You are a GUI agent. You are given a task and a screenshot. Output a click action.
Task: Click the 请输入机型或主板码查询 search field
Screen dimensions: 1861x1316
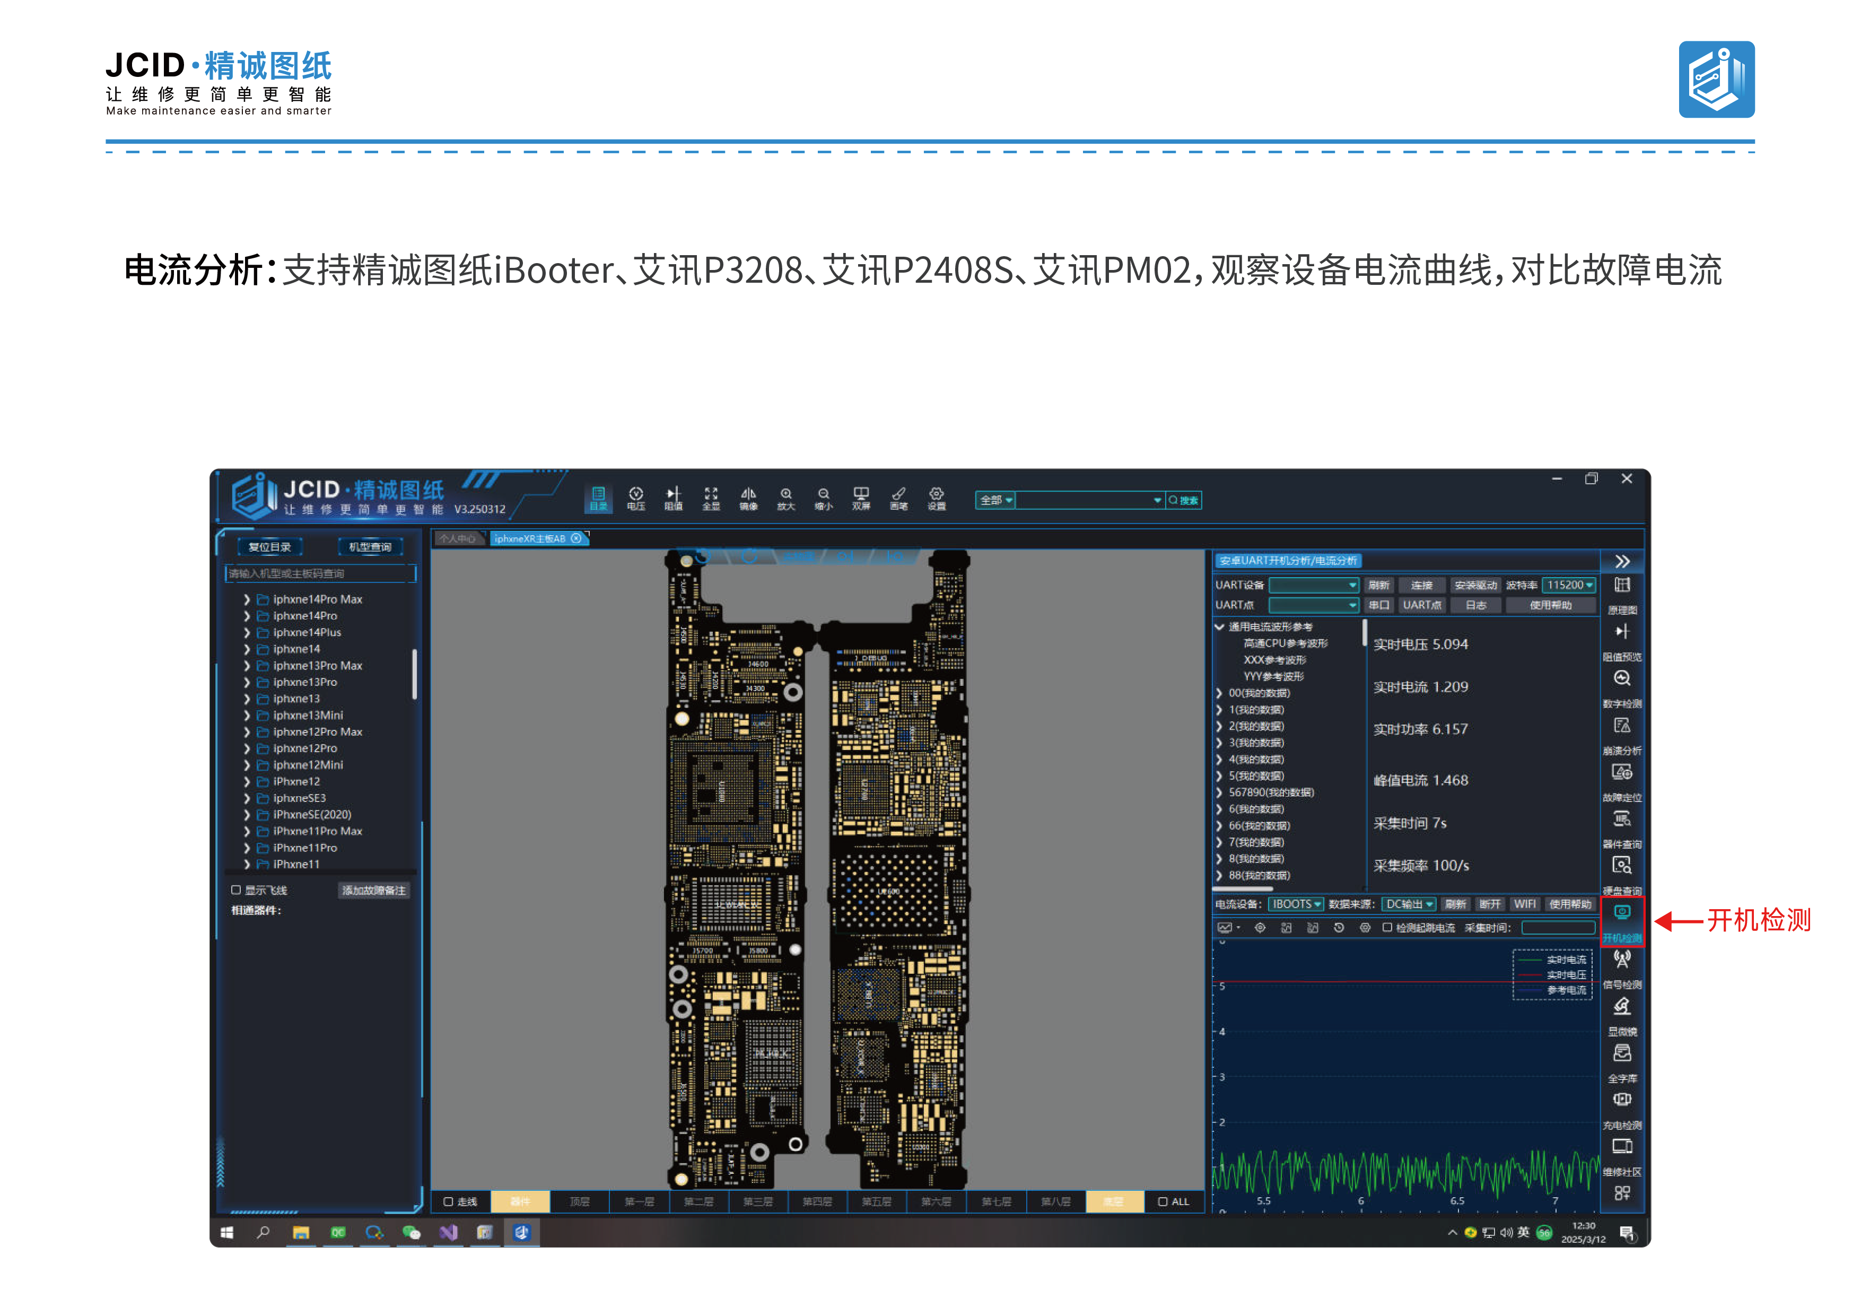pyautogui.click(x=320, y=573)
